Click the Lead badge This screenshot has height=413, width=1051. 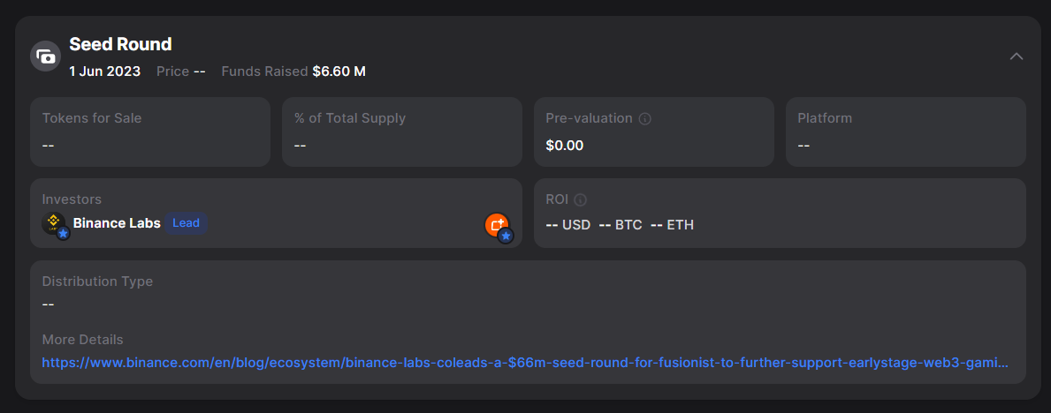(x=186, y=223)
